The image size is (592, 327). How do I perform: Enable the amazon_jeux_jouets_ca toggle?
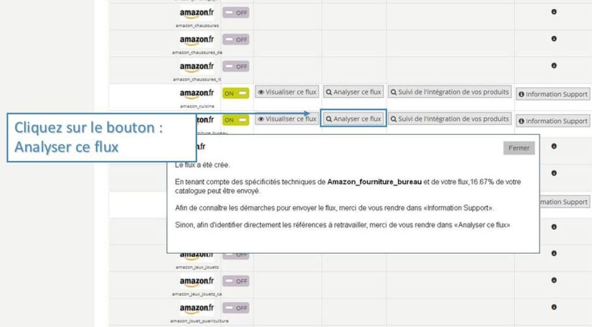pyautogui.click(x=236, y=281)
